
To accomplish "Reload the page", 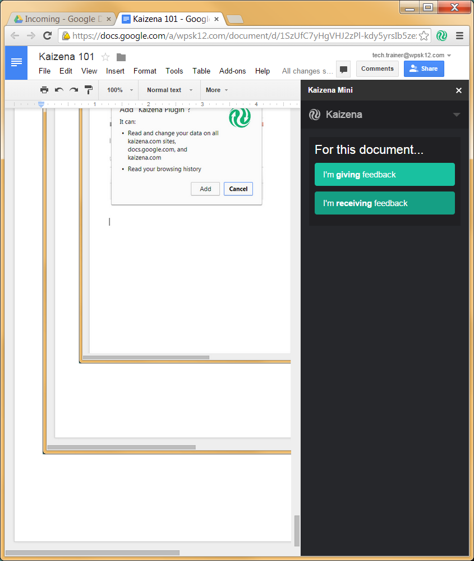I will click(47, 35).
